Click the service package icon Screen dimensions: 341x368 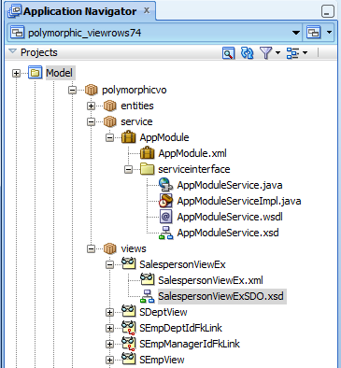pyautogui.click(x=109, y=121)
